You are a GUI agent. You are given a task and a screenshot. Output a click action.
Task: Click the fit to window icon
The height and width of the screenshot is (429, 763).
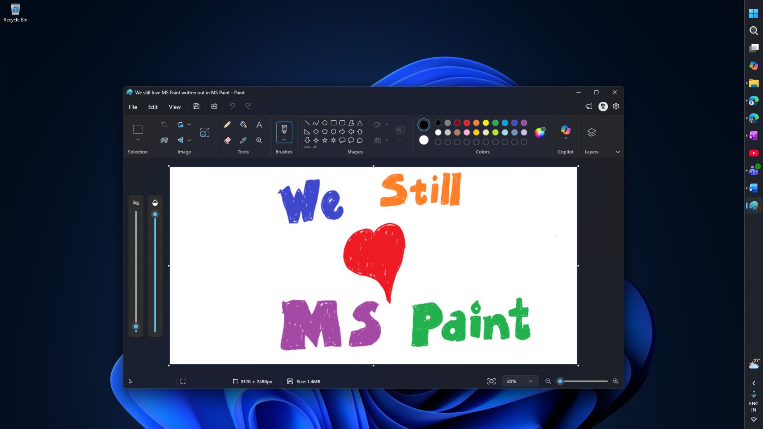click(x=491, y=381)
